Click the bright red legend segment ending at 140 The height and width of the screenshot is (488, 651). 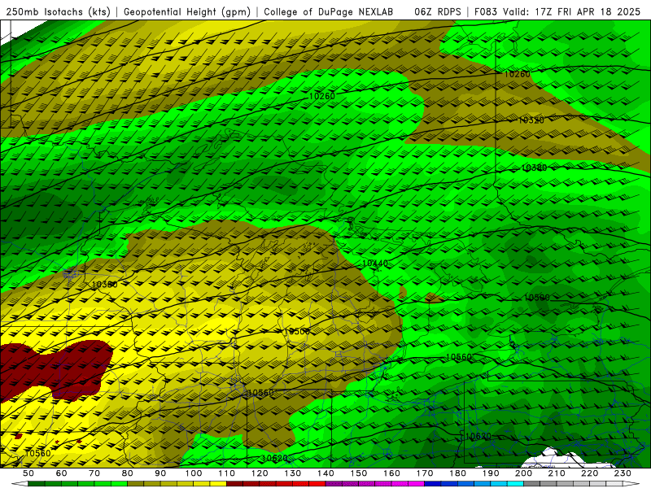coord(317,484)
